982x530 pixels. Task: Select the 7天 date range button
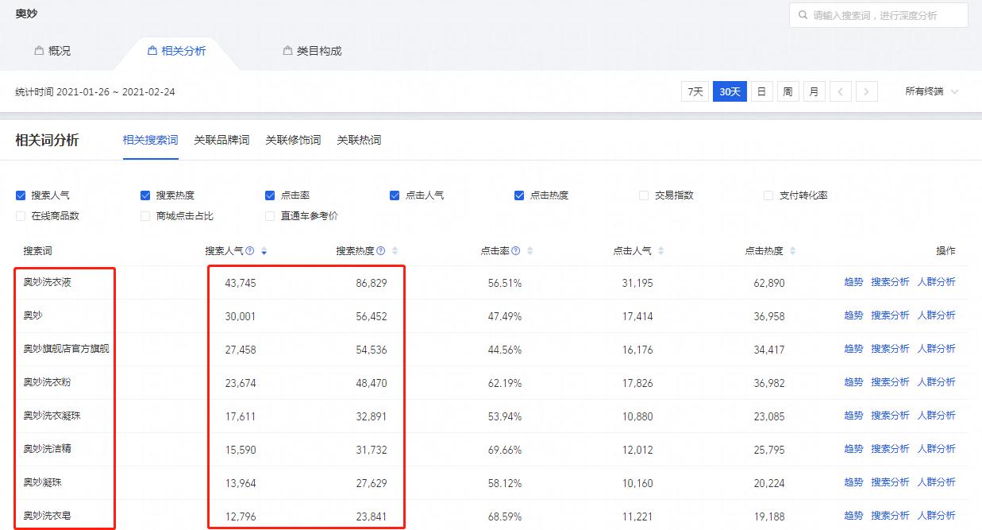point(695,91)
